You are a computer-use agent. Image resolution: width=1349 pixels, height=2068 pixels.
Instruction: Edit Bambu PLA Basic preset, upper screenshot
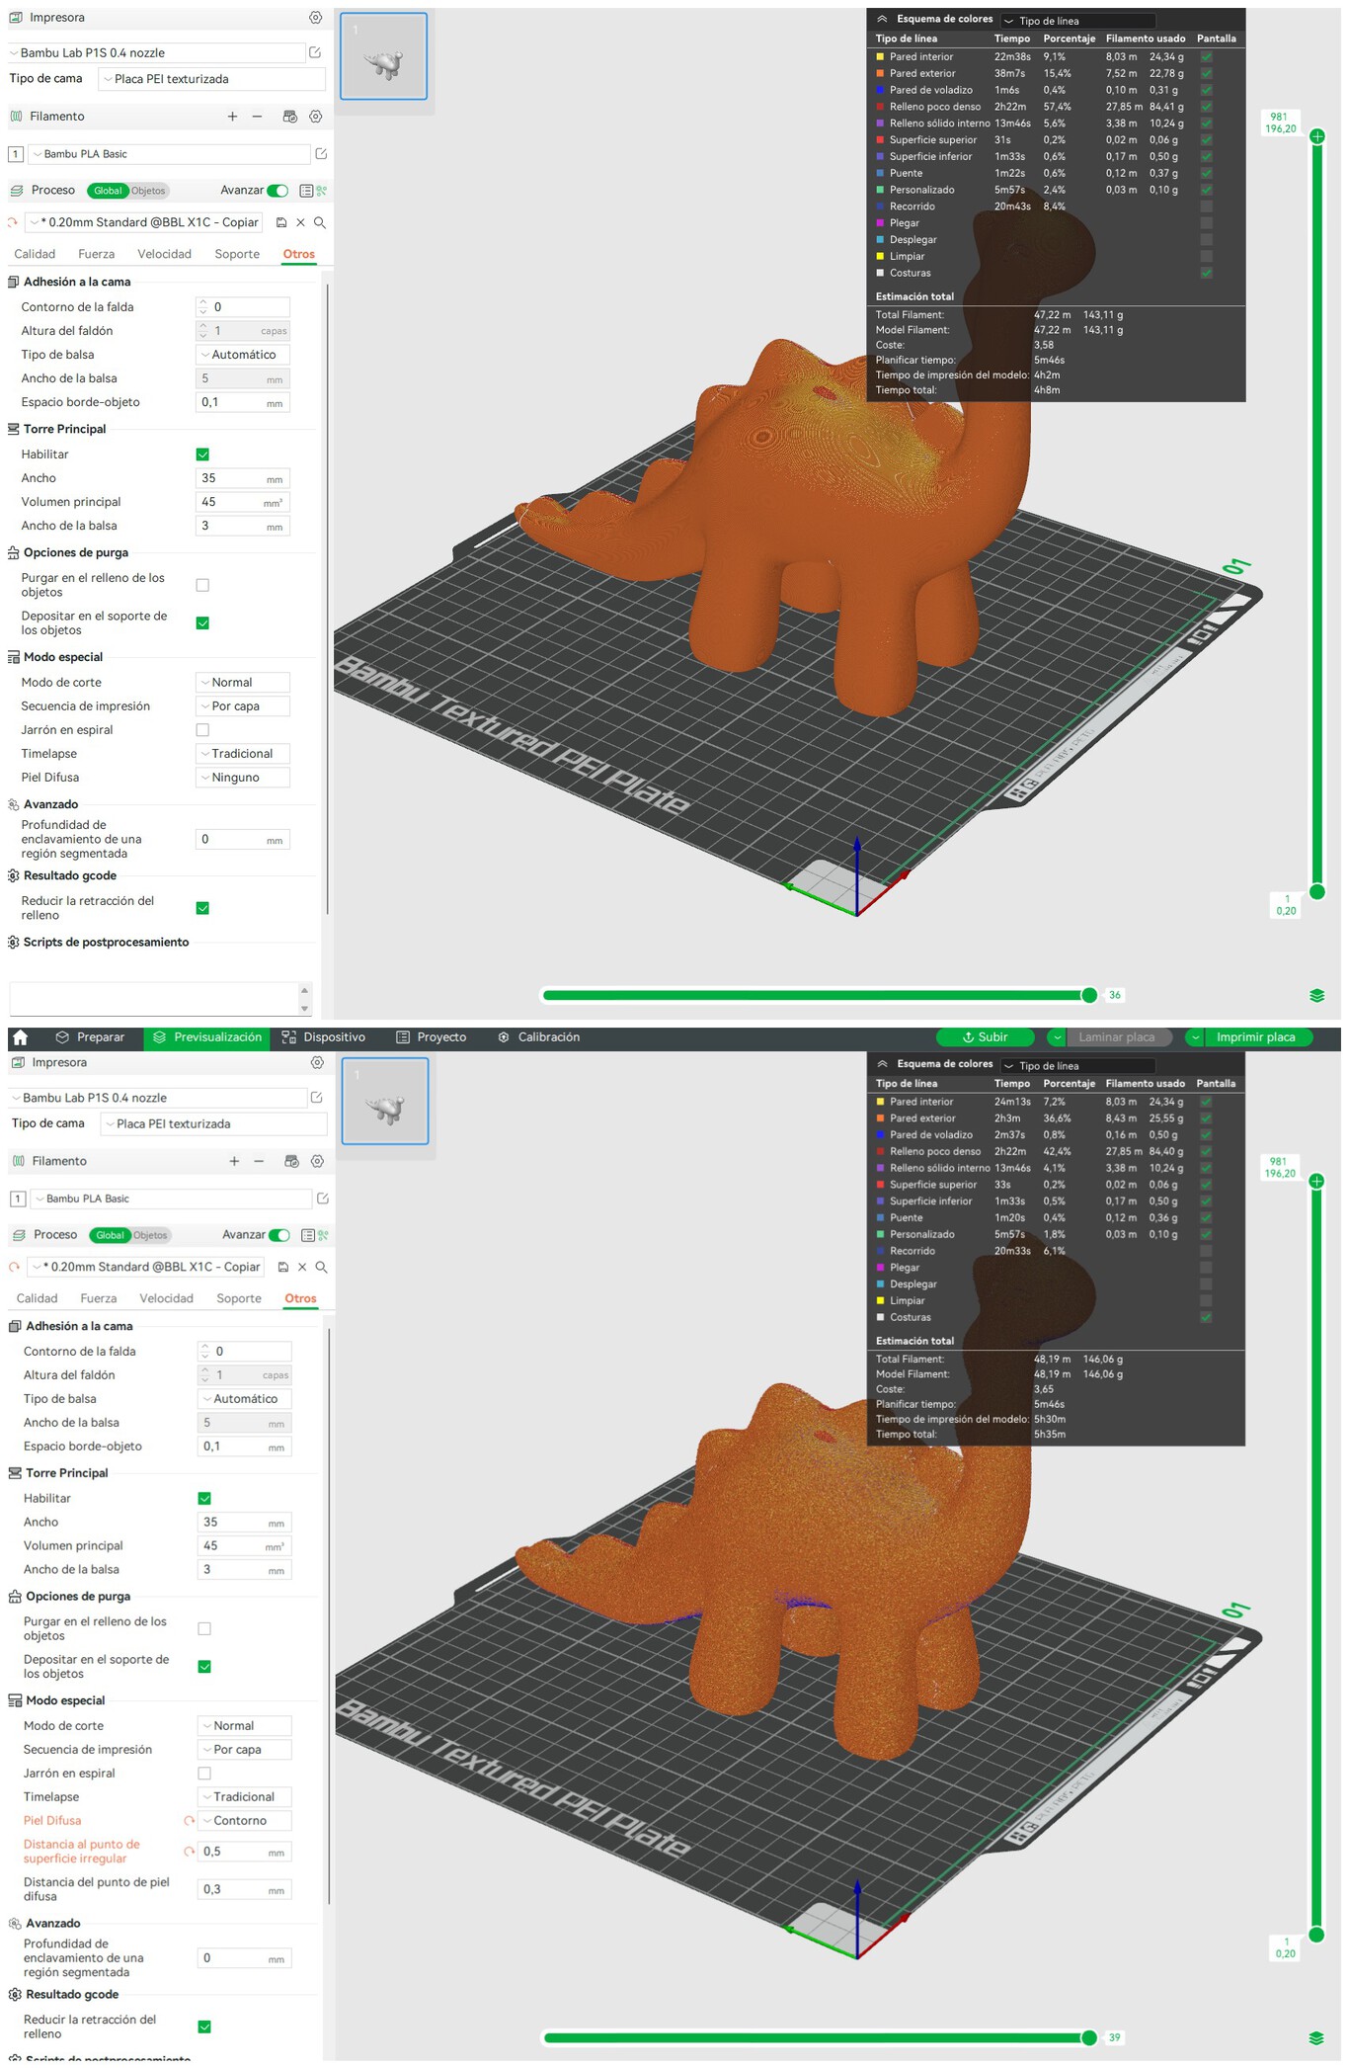click(x=321, y=153)
